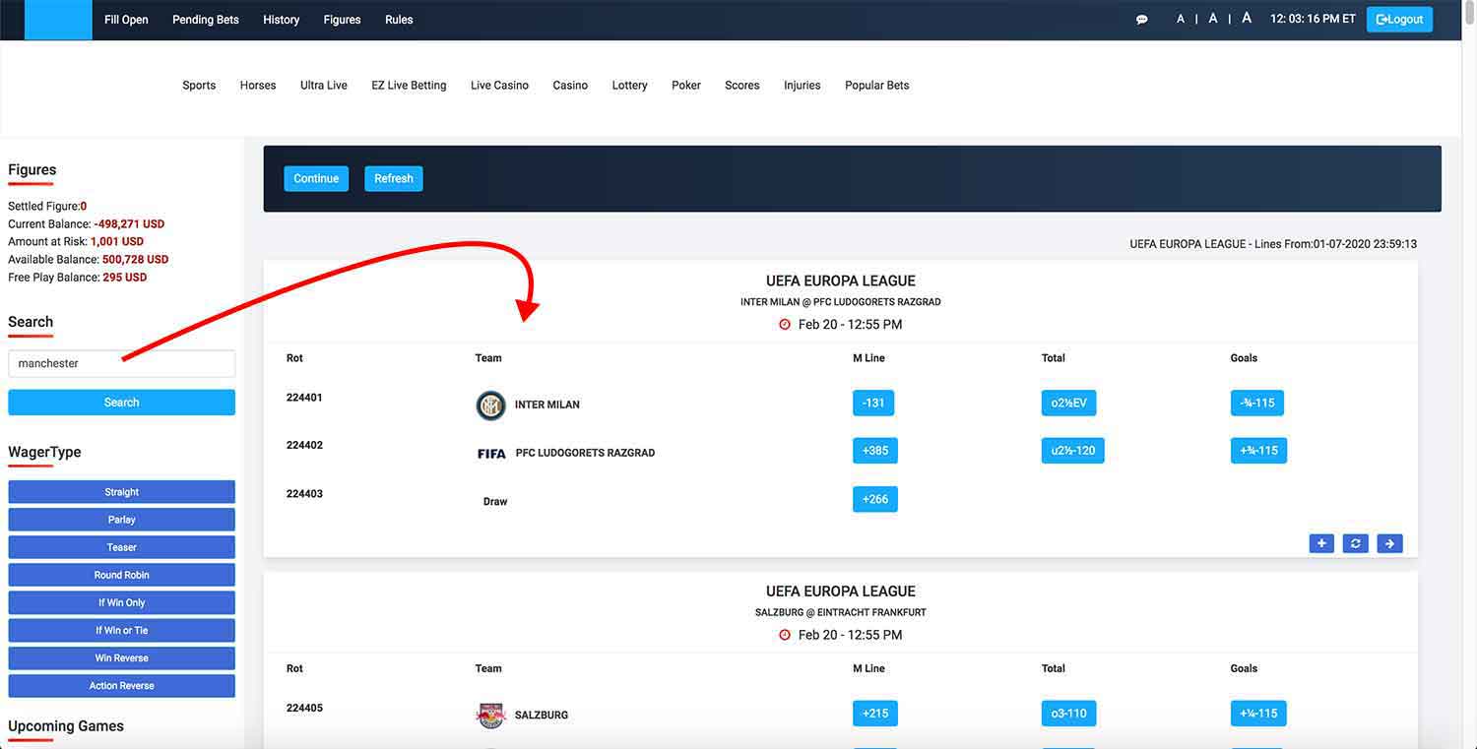Go to EZ Live Betting section
The width and height of the screenshot is (1477, 749).
[x=409, y=86]
